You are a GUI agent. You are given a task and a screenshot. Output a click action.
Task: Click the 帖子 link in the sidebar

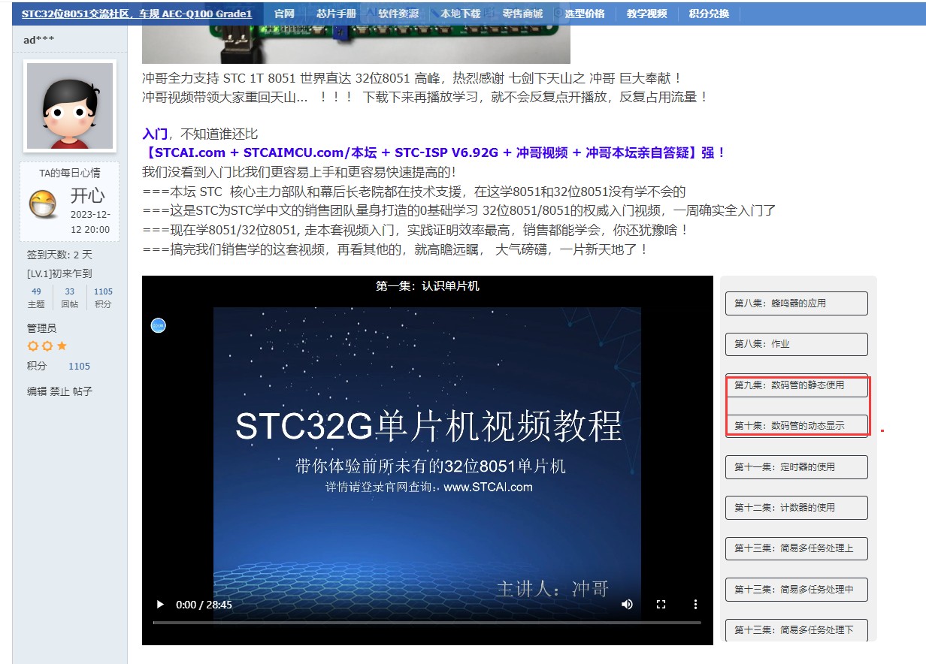(x=82, y=391)
